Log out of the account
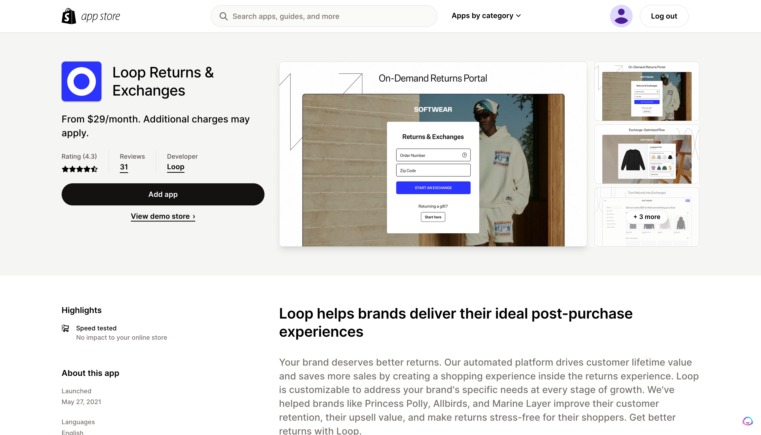Viewport: 761px width, 435px height. pos(664,16)
